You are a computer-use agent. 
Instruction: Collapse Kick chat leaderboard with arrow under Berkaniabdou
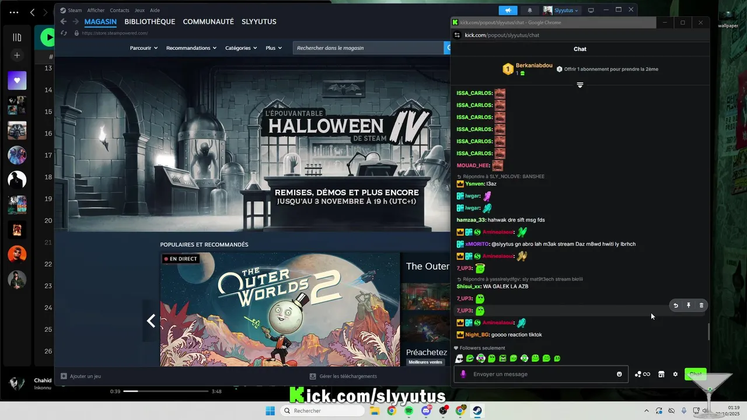click(x=580, y=85)
